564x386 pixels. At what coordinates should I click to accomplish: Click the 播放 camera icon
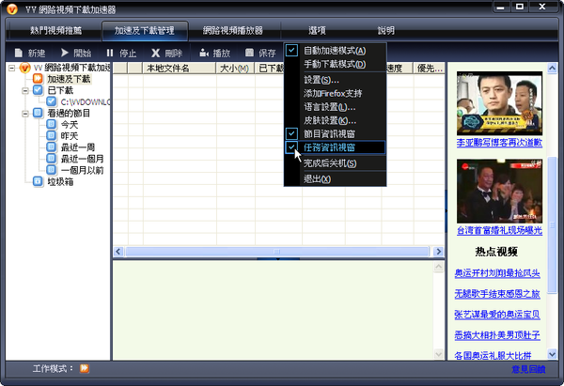point(204,53)
